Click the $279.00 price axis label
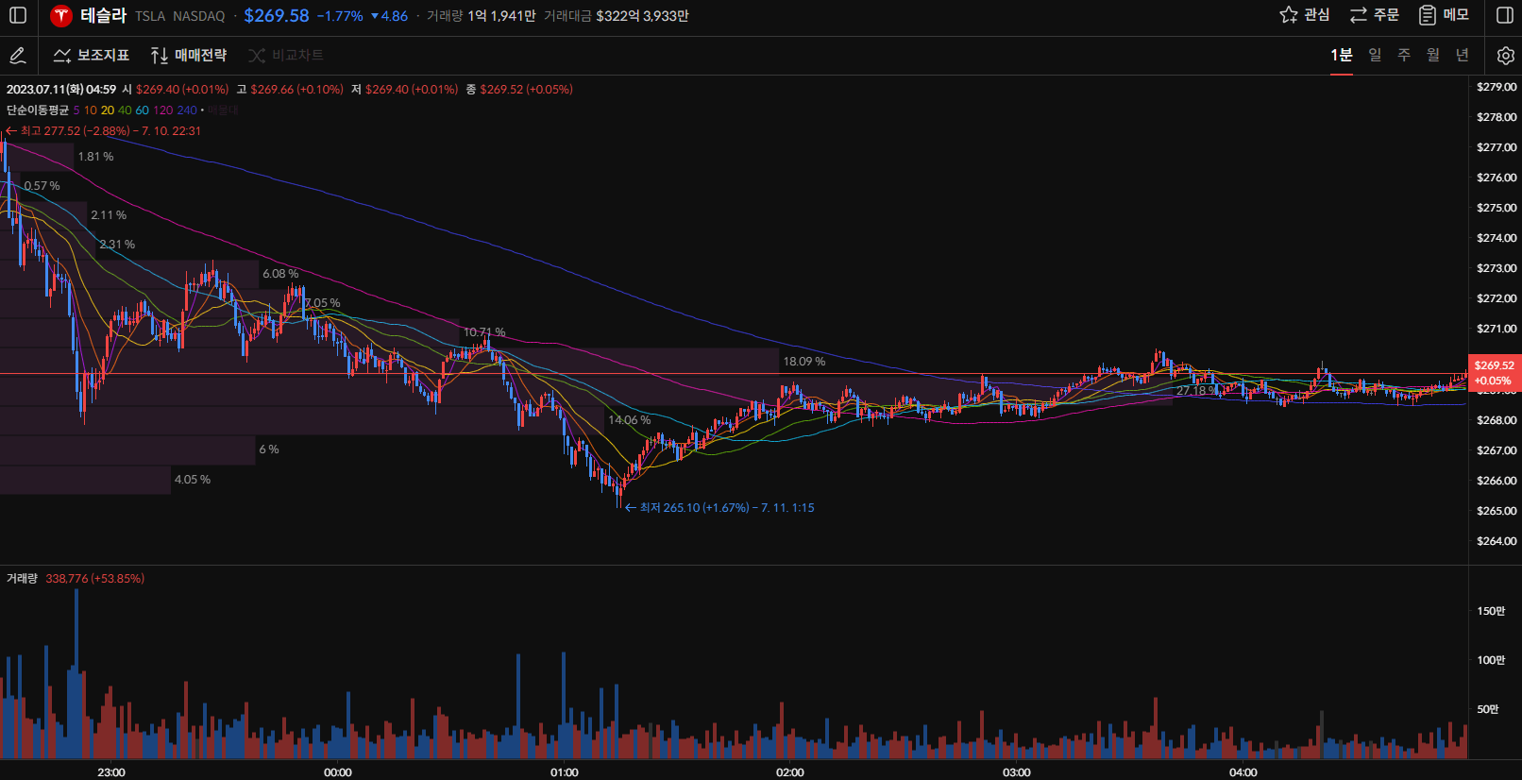Screen dimensions: 1522x780 pos(1497,87)
